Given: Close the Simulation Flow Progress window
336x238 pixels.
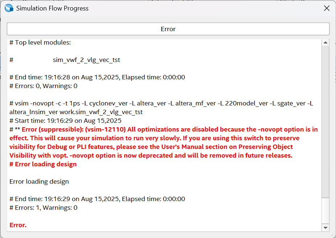Looking at the screenshot, I should pyautogui.click(x=326, y=8).
